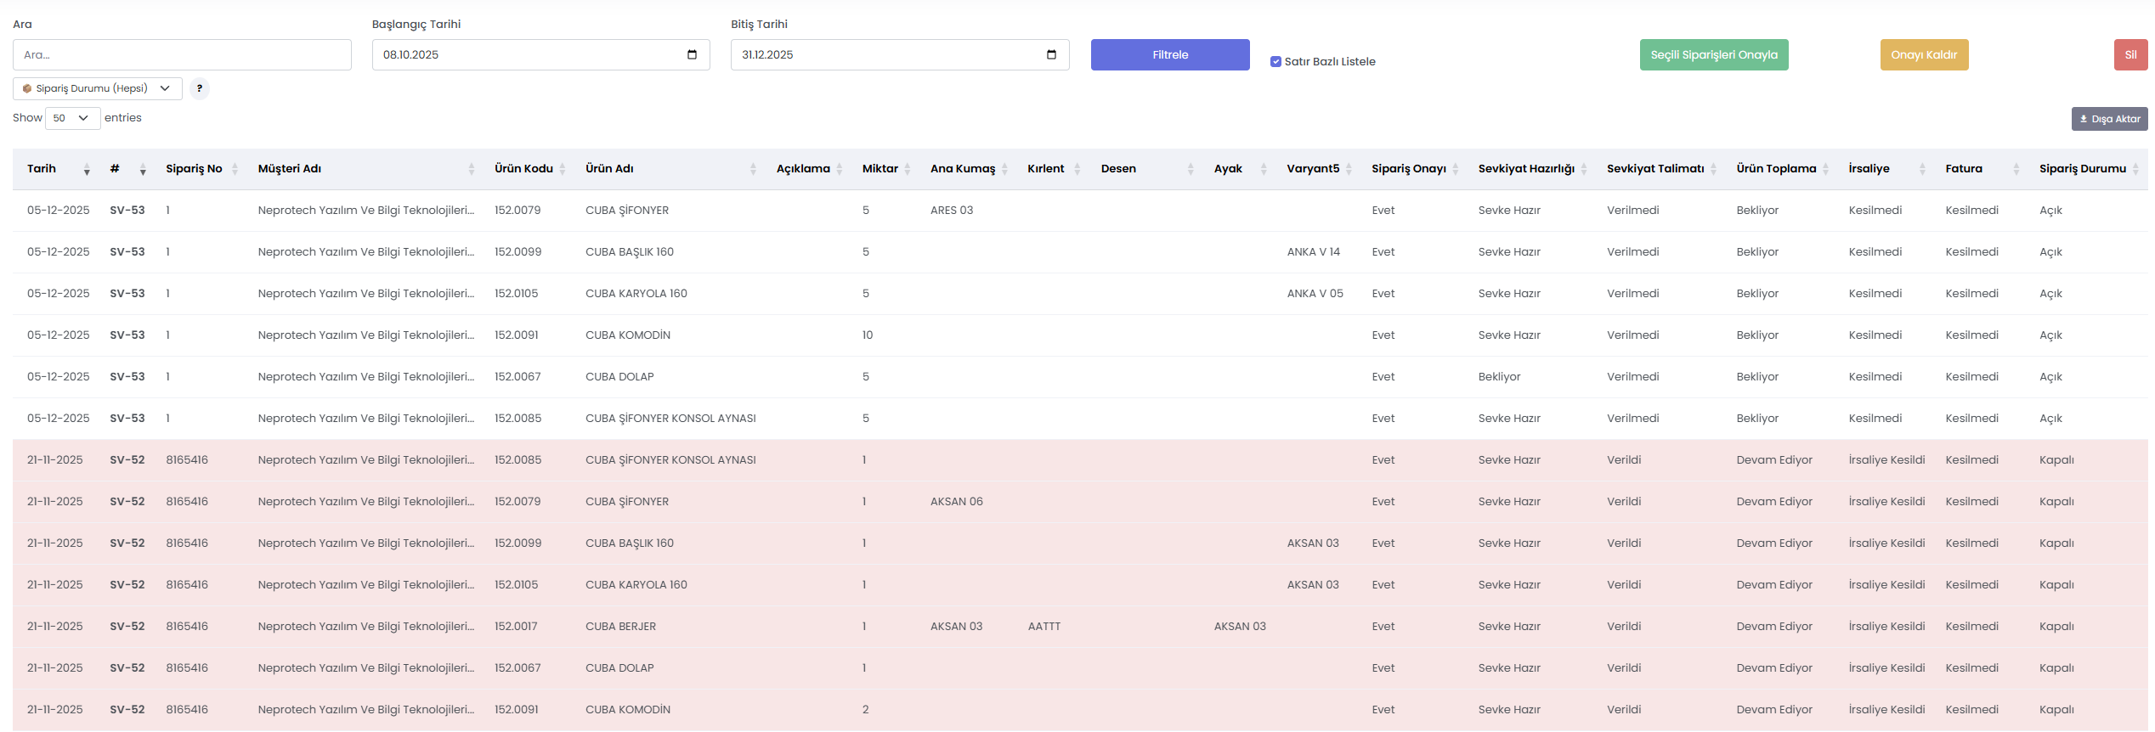Sort by Kırlent column
Viewport: 2155px width, 732px height.
1054,169
